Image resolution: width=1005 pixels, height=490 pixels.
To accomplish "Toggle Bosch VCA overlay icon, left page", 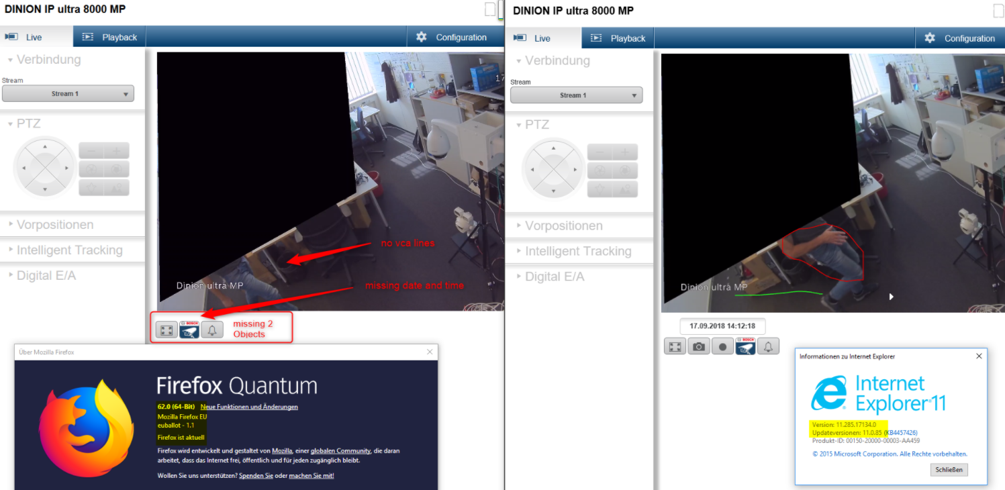I will coord(189,330).
